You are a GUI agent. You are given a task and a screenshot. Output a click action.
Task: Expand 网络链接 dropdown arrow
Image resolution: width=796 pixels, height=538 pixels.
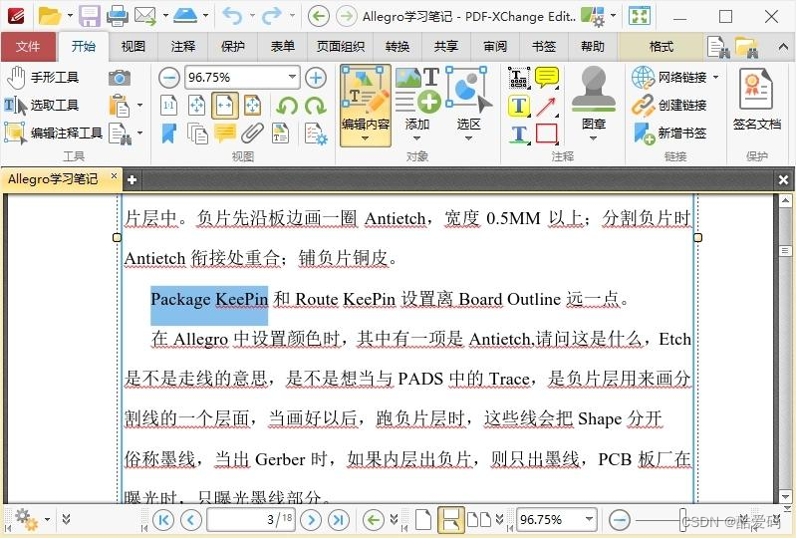click(715, 77)
